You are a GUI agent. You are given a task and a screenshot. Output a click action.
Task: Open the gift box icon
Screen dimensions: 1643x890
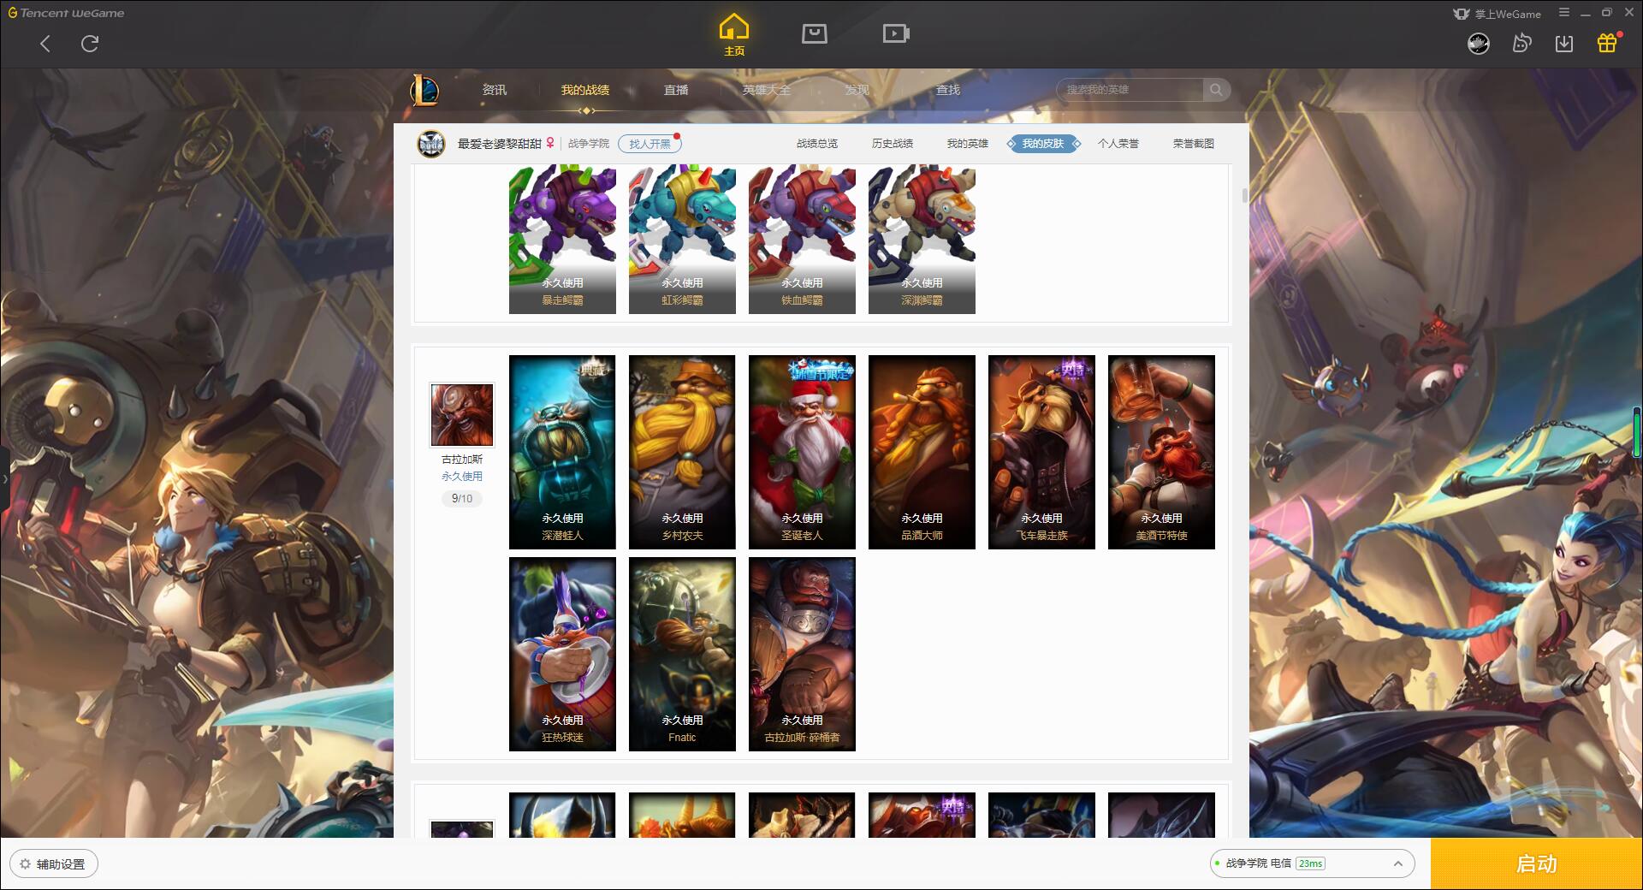(1607, 43)
